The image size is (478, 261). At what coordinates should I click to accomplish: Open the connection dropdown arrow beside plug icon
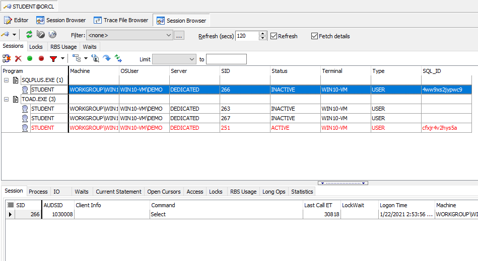pyautogui.click(x=14, y=35)
